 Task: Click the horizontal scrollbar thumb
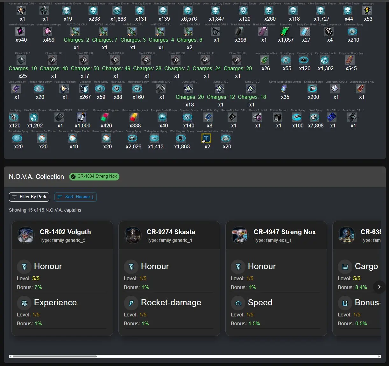pos(54,356)
